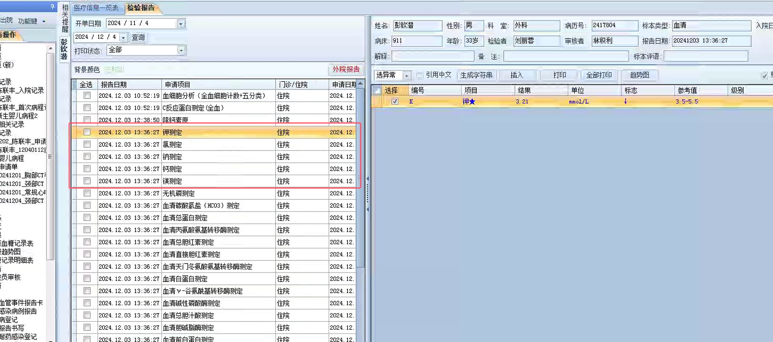Uncheck the K result row selection checkbox

click(395, 101)
